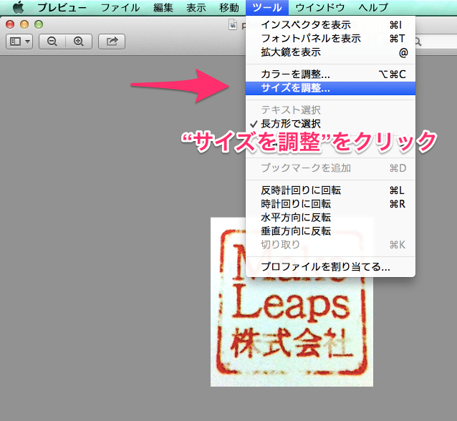Choose 反時計回りに回転 from the menu
Image resolution: width=457 pixels, height=421 pixels.
330,190
